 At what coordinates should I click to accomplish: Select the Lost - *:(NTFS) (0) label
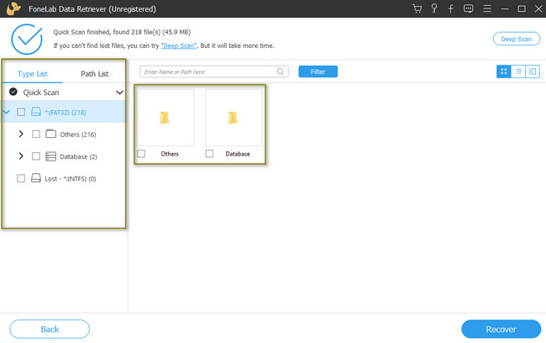coord(71,179)
